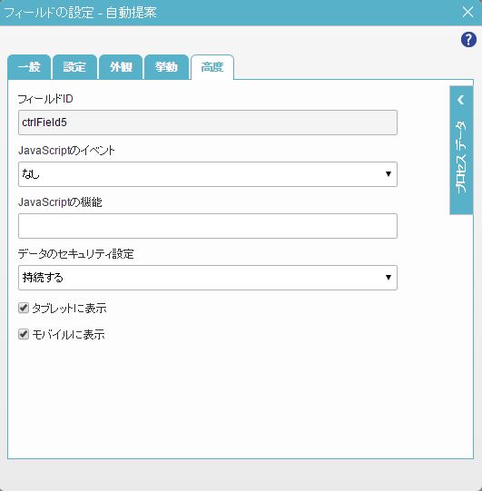The width and height of the screenshot is (482, 491).
Task: Click the arrow of the なし combo box
Action: [389, 174]
